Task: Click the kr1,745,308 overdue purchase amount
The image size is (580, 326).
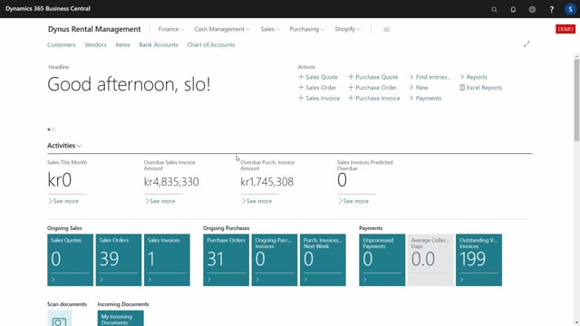Action: pos(267,182)
